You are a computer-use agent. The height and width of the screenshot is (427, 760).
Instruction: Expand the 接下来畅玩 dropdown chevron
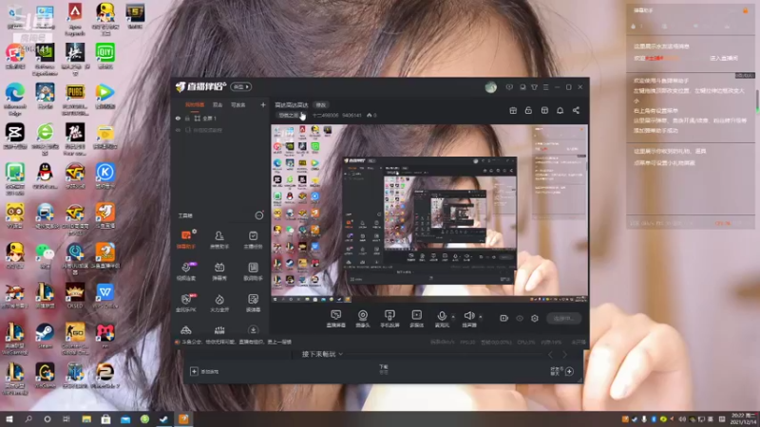point(341,354)
